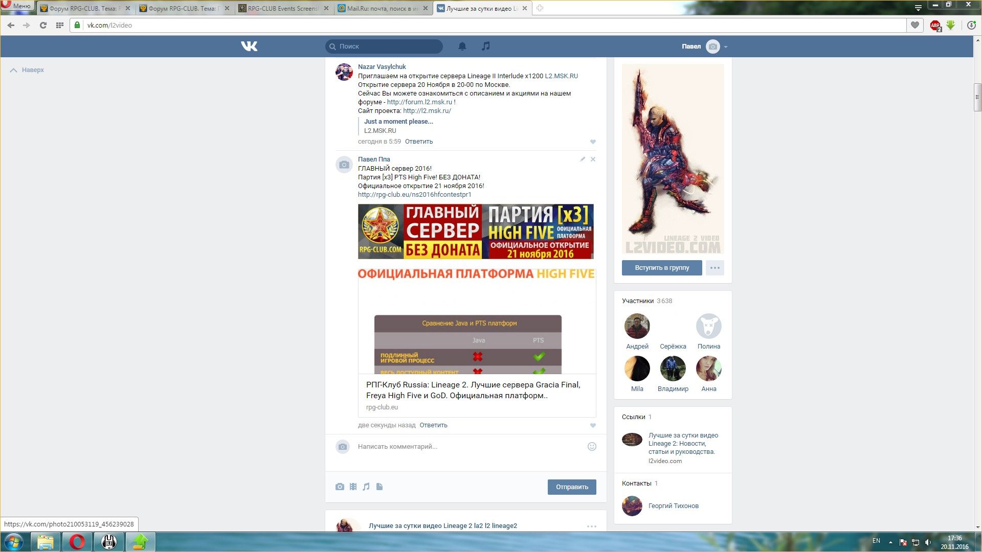This screenshot has height=552, width=982.
Task: Edit Павел Ппа comment with pencil
Action: pyautogui.click(x=582, y=159)
